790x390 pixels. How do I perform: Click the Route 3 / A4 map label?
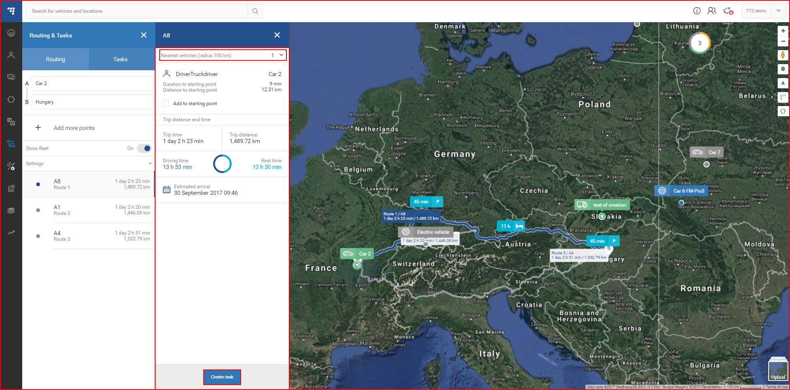(x=579, y=255)
